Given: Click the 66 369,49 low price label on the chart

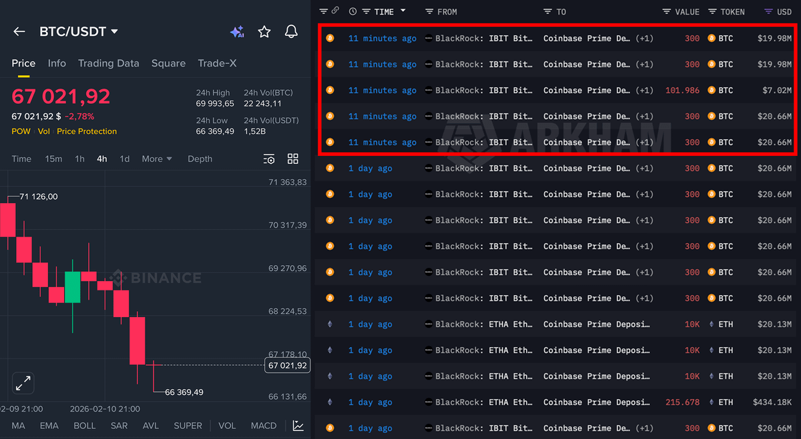Looking at the screenshot, I should pyautogui.click(x=184, y=392).
